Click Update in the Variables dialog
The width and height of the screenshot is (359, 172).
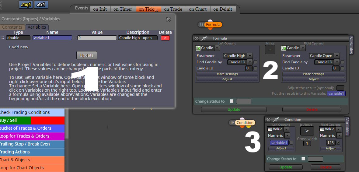point(87,55)
